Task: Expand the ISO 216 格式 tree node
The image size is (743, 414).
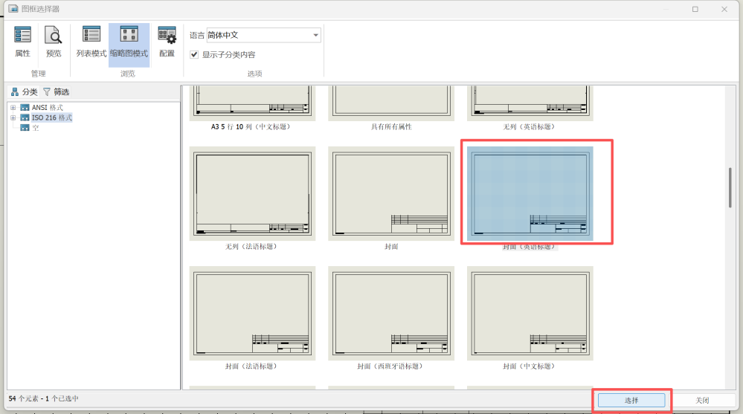Action: pyautogui.click(x=13, y=117)
